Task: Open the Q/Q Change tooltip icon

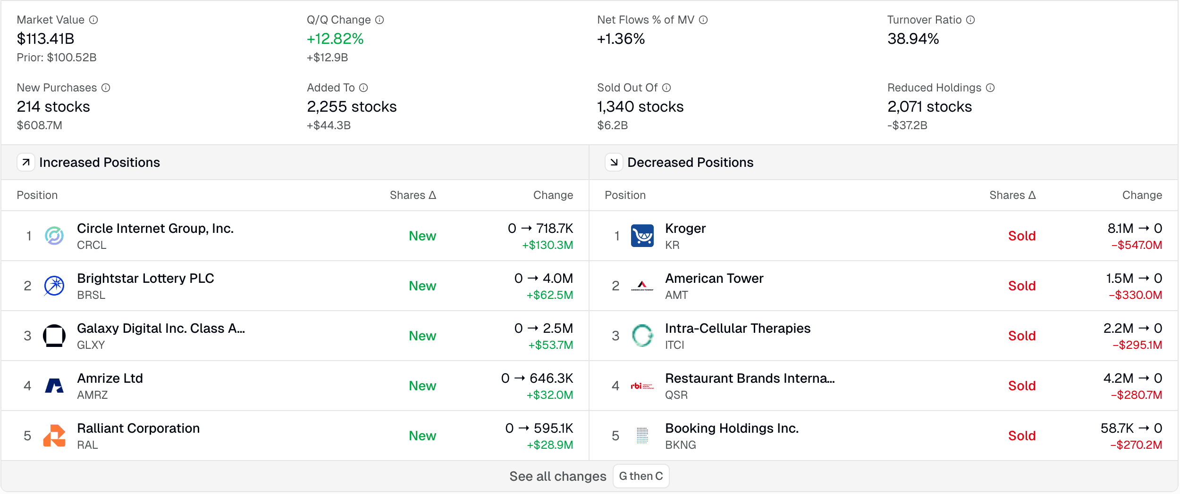Action: tap(379, 19)
